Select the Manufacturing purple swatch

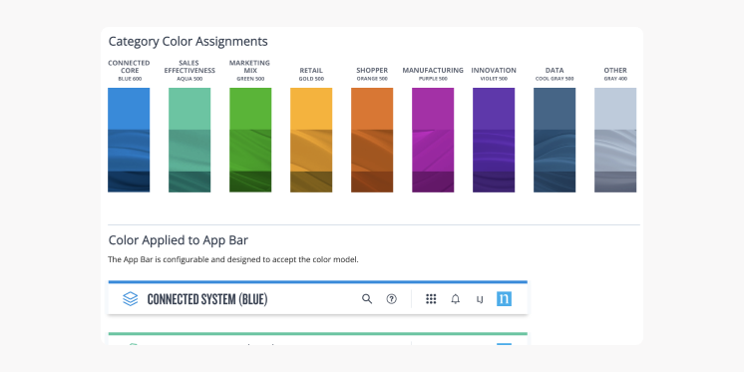[433, 140]
